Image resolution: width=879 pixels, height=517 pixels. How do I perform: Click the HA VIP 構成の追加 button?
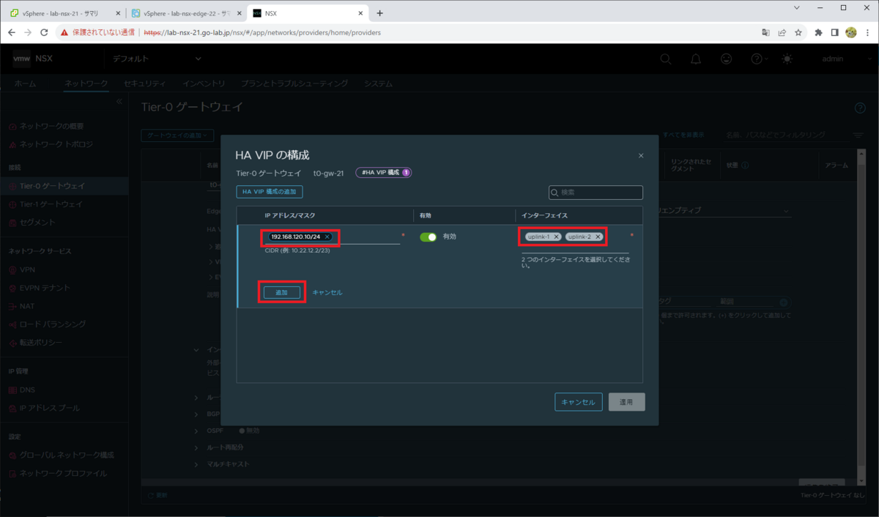(270, 192)
